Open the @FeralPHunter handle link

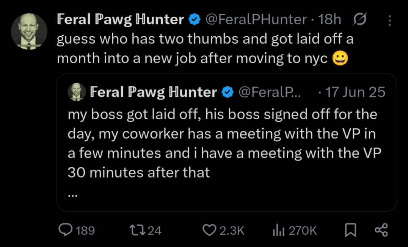tap(256, 20)
